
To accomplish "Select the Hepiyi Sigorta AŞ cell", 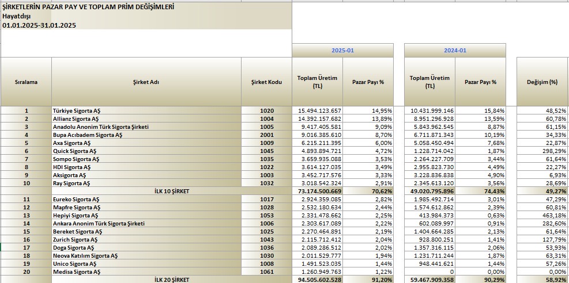I will (x=146, y=215).
